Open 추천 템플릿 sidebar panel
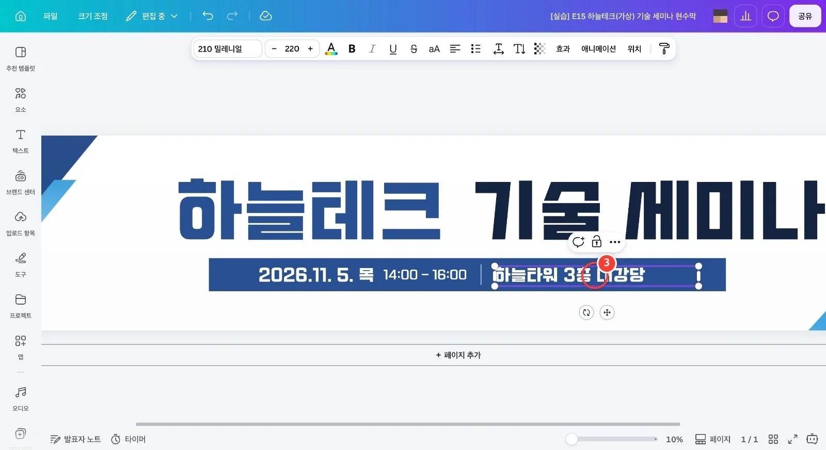Viewport: 826px width, 450px height. pyautogui.click(x=21, y=58)
